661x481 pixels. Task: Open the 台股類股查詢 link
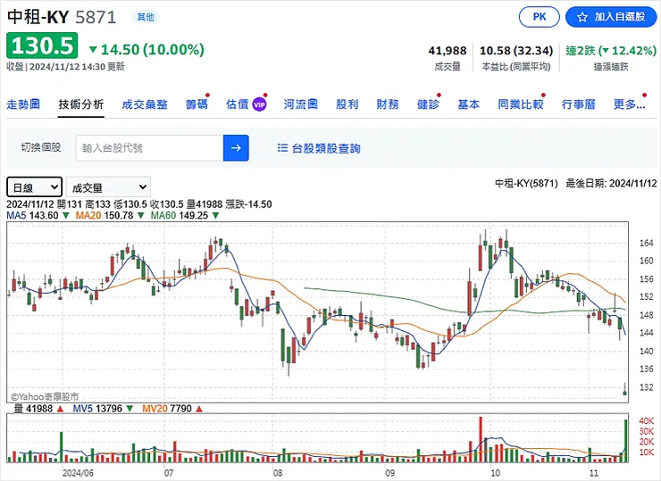326,148
